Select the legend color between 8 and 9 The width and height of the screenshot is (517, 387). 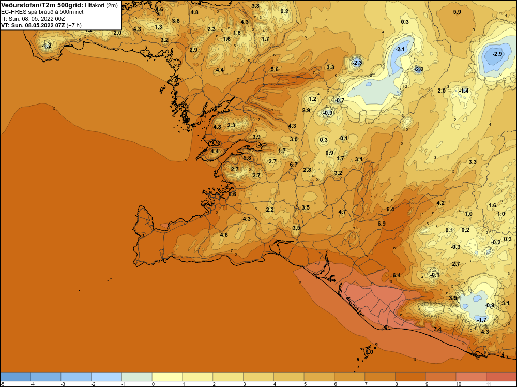410,377
